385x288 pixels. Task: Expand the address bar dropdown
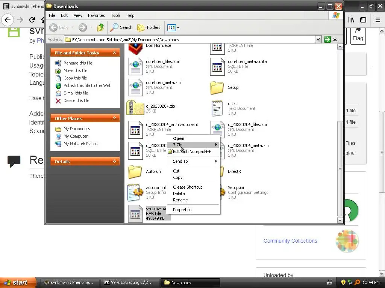click(x=318, y=39)
